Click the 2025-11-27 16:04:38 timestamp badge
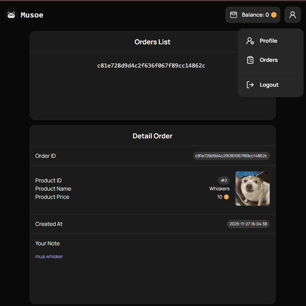Image resolution: width=306 pixels, height=306 pixels. tap(248, 224)
